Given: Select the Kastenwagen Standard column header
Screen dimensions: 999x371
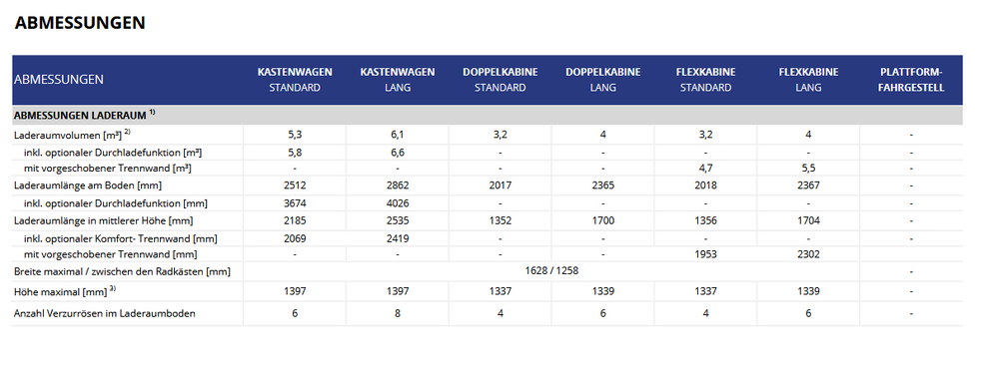Looking at the screenshot, I should click(x=295, y=80).
